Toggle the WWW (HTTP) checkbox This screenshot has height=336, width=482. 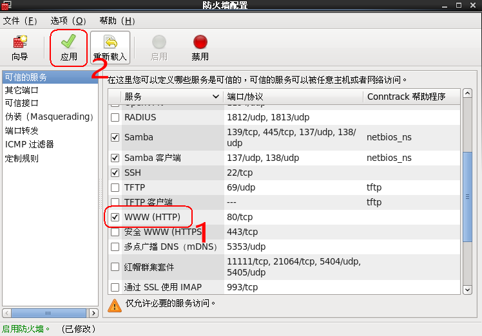(115, 217)
